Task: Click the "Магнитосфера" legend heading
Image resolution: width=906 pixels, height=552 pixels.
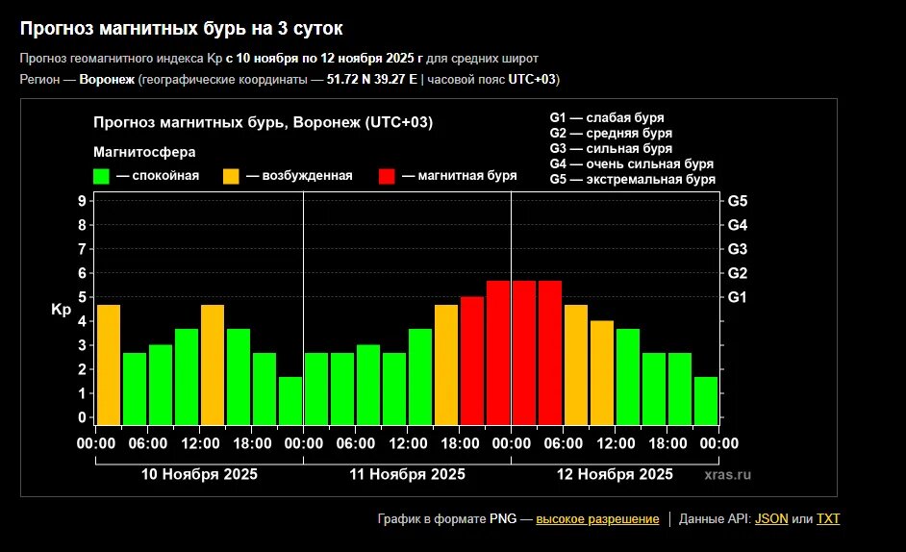Action: click(x=144, y=152)
